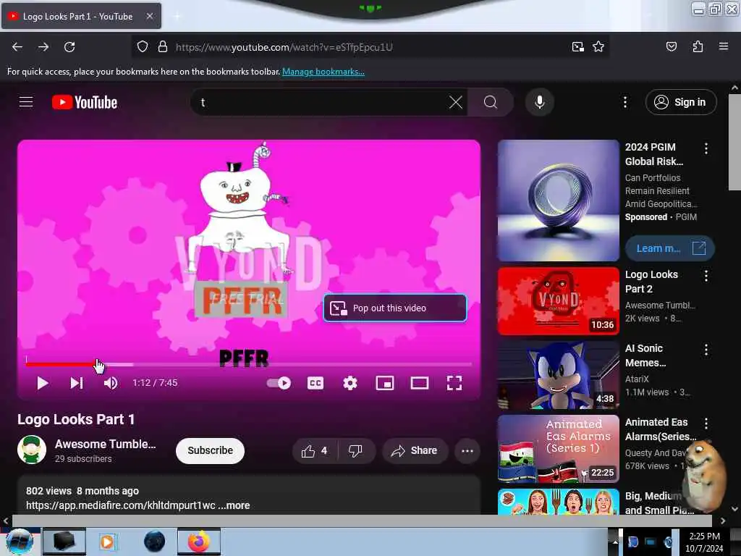Image resolution: width=741 pixels, height=556 pixels.
Task: Click the picture-in-picture icon in address bar
Action: point(577,47)
